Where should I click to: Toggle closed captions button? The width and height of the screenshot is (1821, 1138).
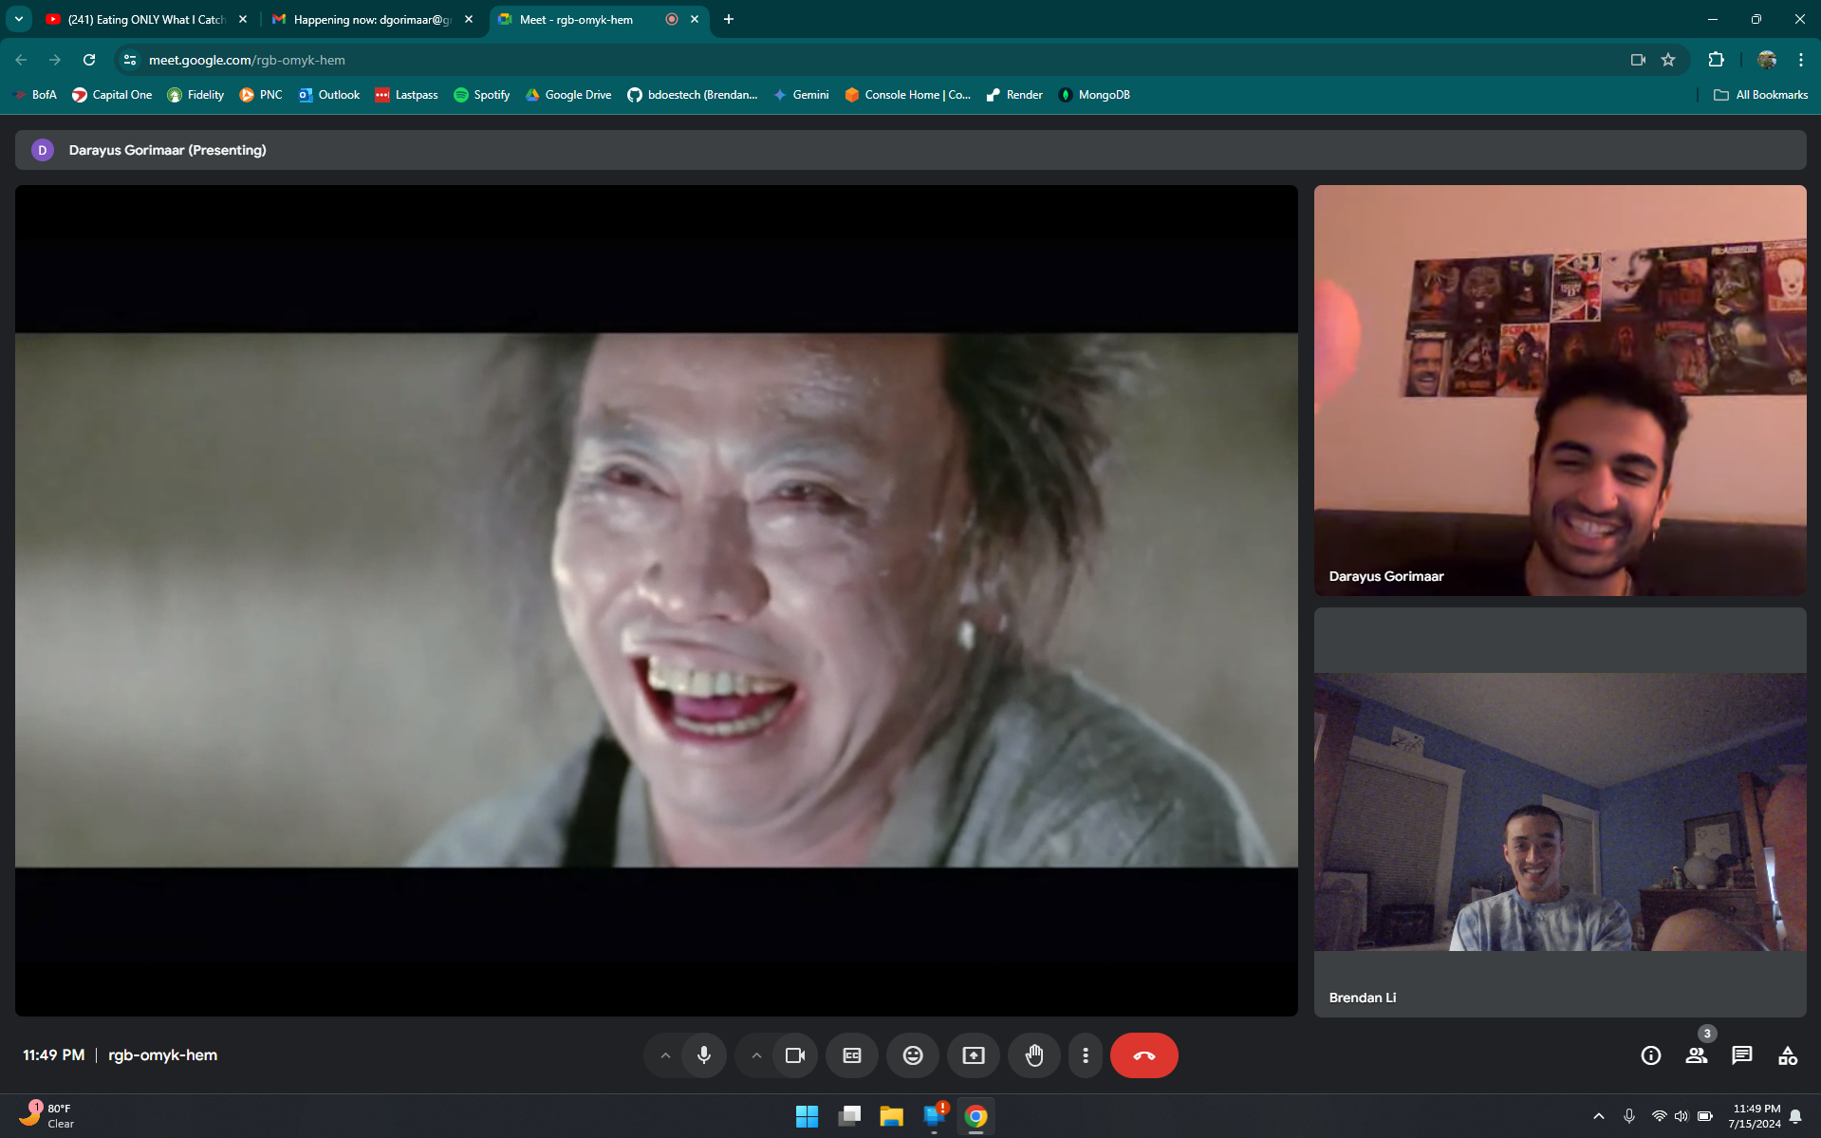click(852, 1055)
